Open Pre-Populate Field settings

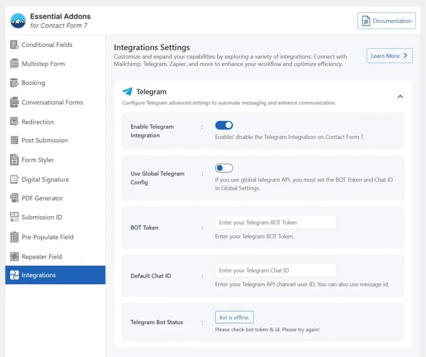pos(55,237)
